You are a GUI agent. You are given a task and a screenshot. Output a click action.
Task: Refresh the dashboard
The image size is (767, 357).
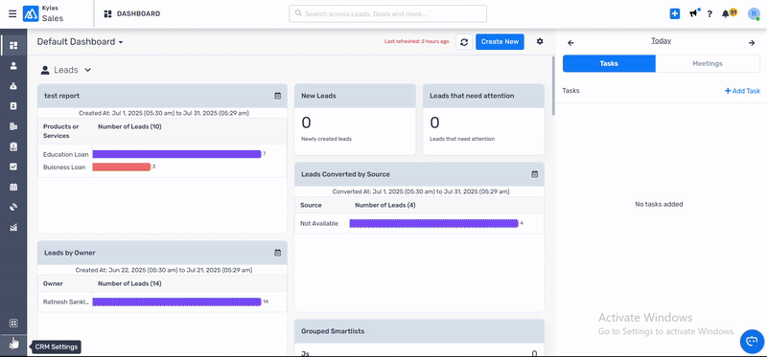point(464,42)
